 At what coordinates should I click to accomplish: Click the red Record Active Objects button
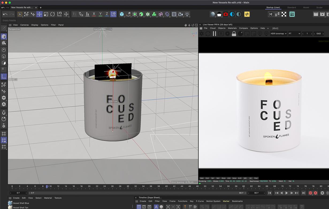310,193
